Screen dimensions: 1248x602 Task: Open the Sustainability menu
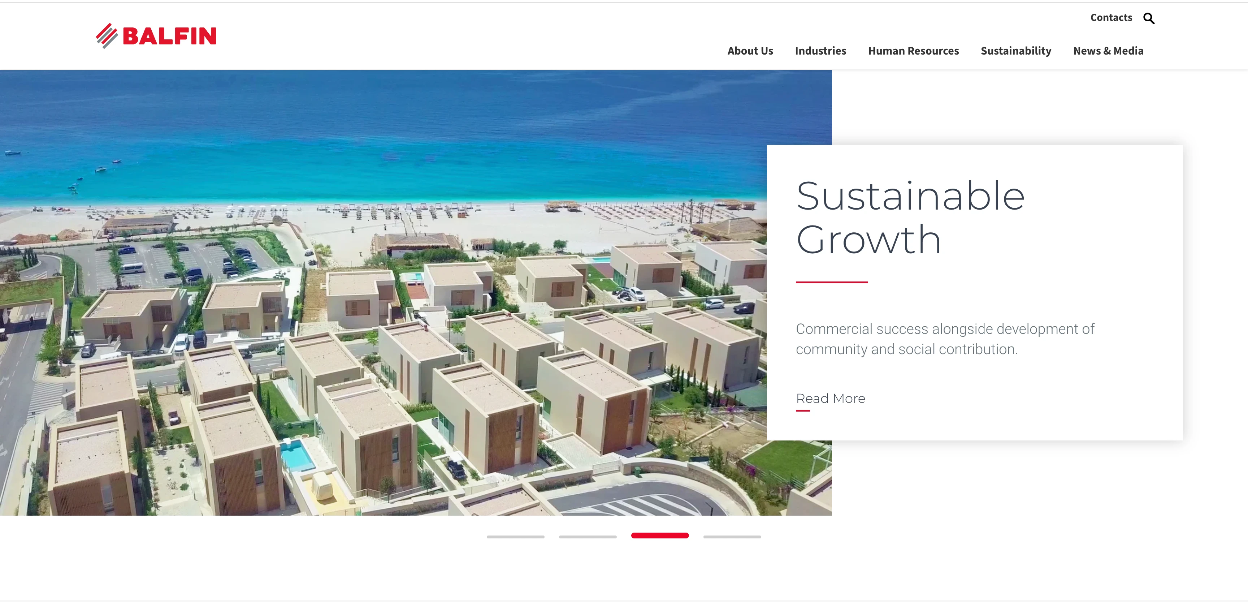point(1016,51)
